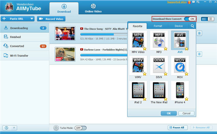Open the Supported sites link
The height and width of the screenshot is (134, 217).
coord(177,2)
